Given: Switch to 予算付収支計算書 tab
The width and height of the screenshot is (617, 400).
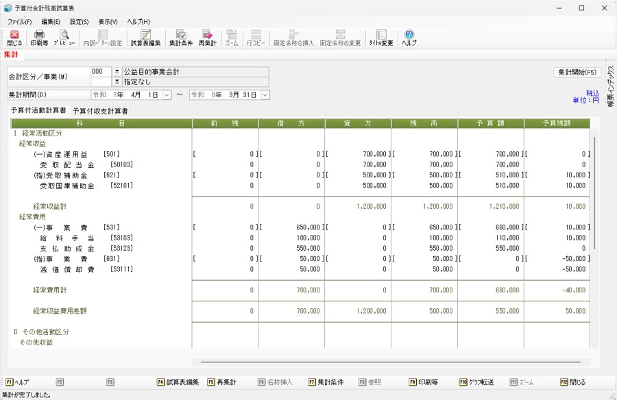Looking at the screenshot, I should (100, 110).
